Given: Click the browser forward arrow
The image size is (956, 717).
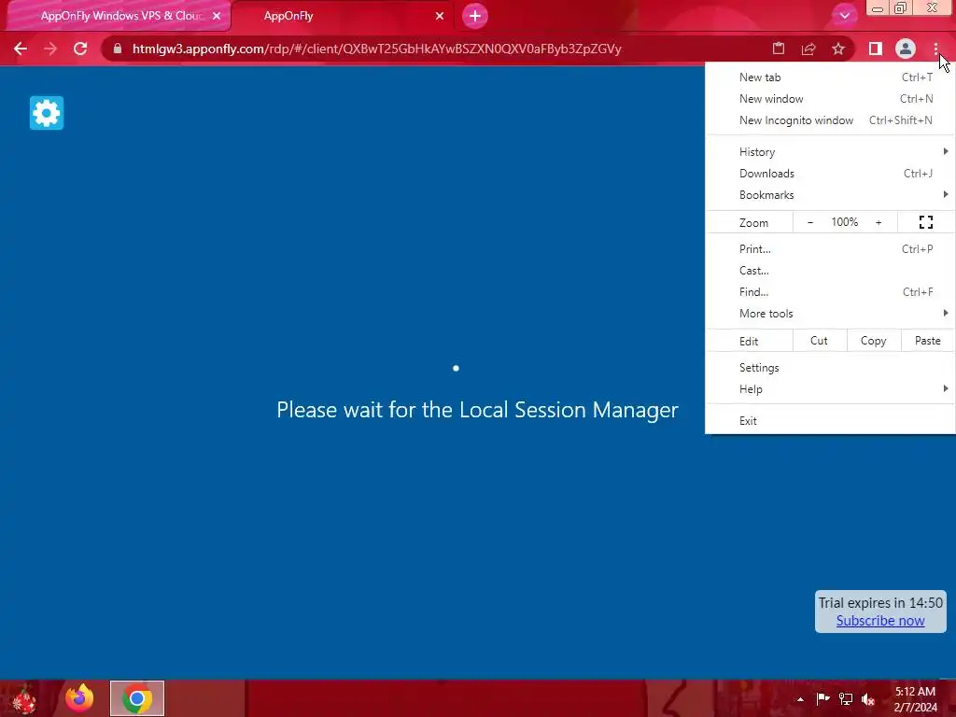Looking at the screenshot, I should (x=50, y=49).
